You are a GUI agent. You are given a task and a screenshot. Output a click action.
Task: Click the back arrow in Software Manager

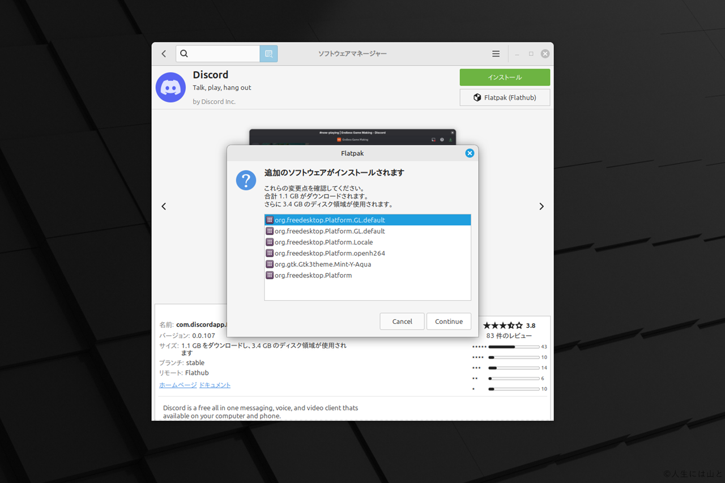164,54
